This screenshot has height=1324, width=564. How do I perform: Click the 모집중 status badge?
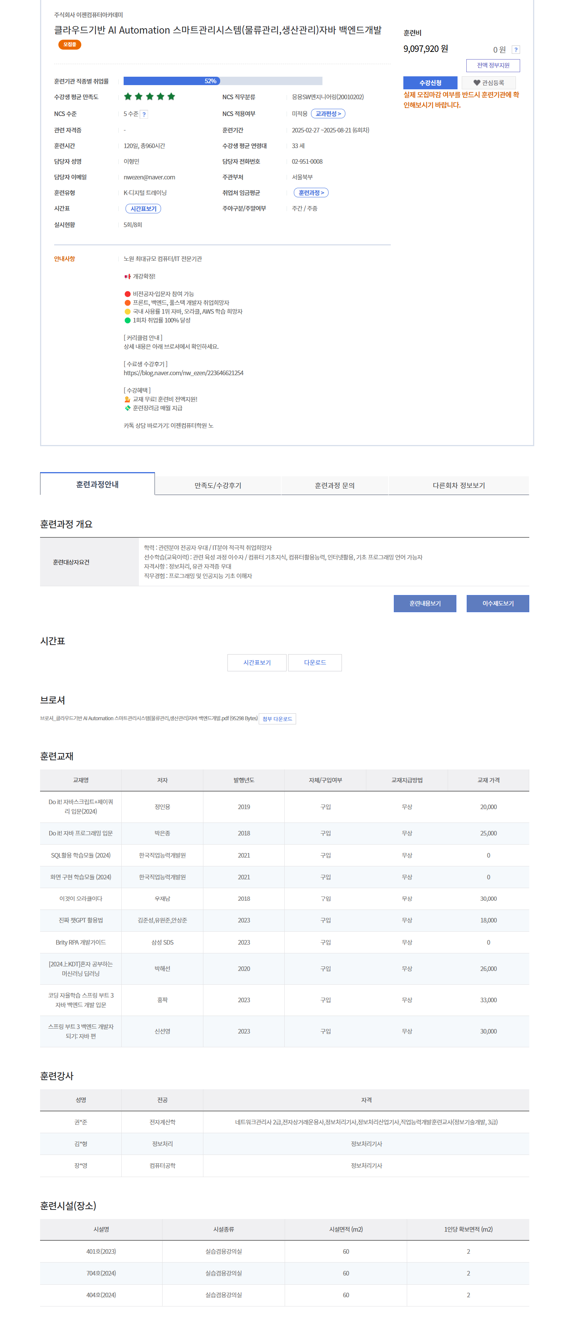pyautogui.click(x=69, y=45)
